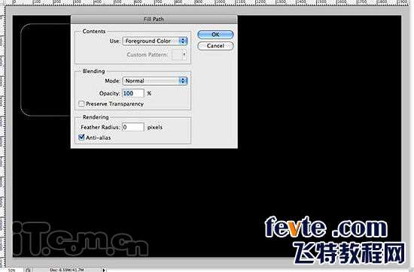Click the Doc size readout in the status bar
Image resolution: width=414 pixels, height=272 pixels.
(x=67, y=270)
